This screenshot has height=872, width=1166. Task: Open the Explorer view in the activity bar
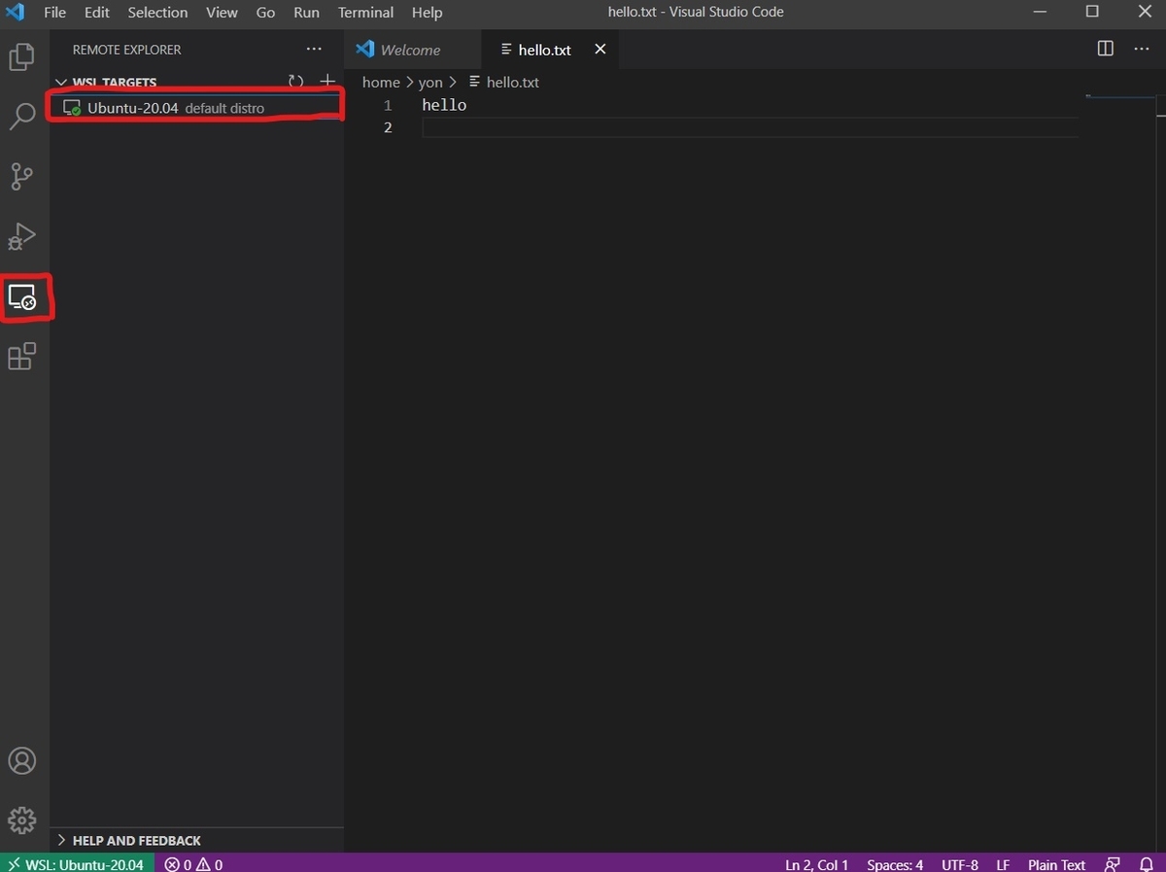pyautogui.click(x=21, y=57)
